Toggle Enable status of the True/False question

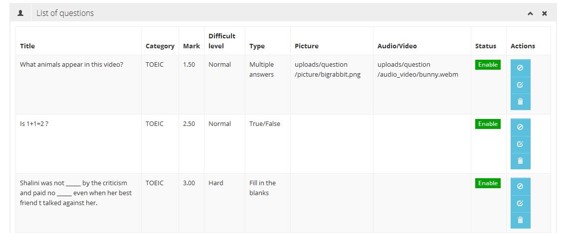pos(488,124)
